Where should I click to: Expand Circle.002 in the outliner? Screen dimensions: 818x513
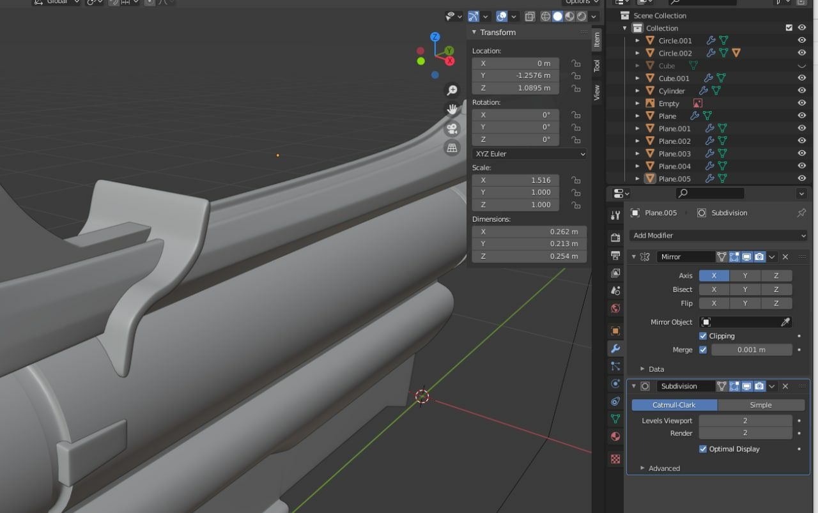[637, 53]
